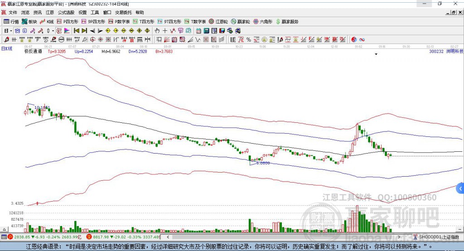Open the 9T四方形 tool
This screenshot has height=251, width=464.
[169, 22]
